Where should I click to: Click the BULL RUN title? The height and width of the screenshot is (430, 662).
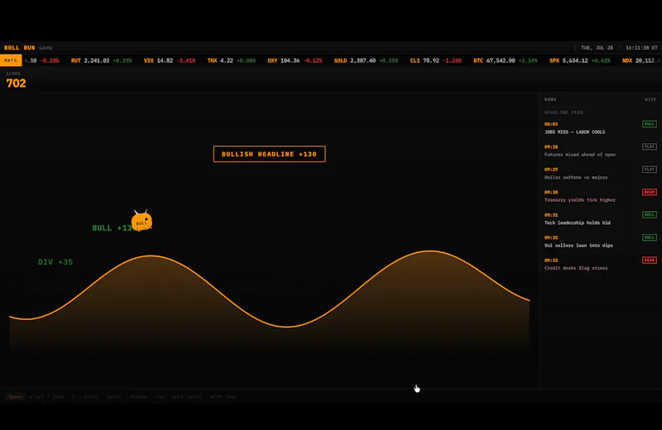click(x=19, y=48)
